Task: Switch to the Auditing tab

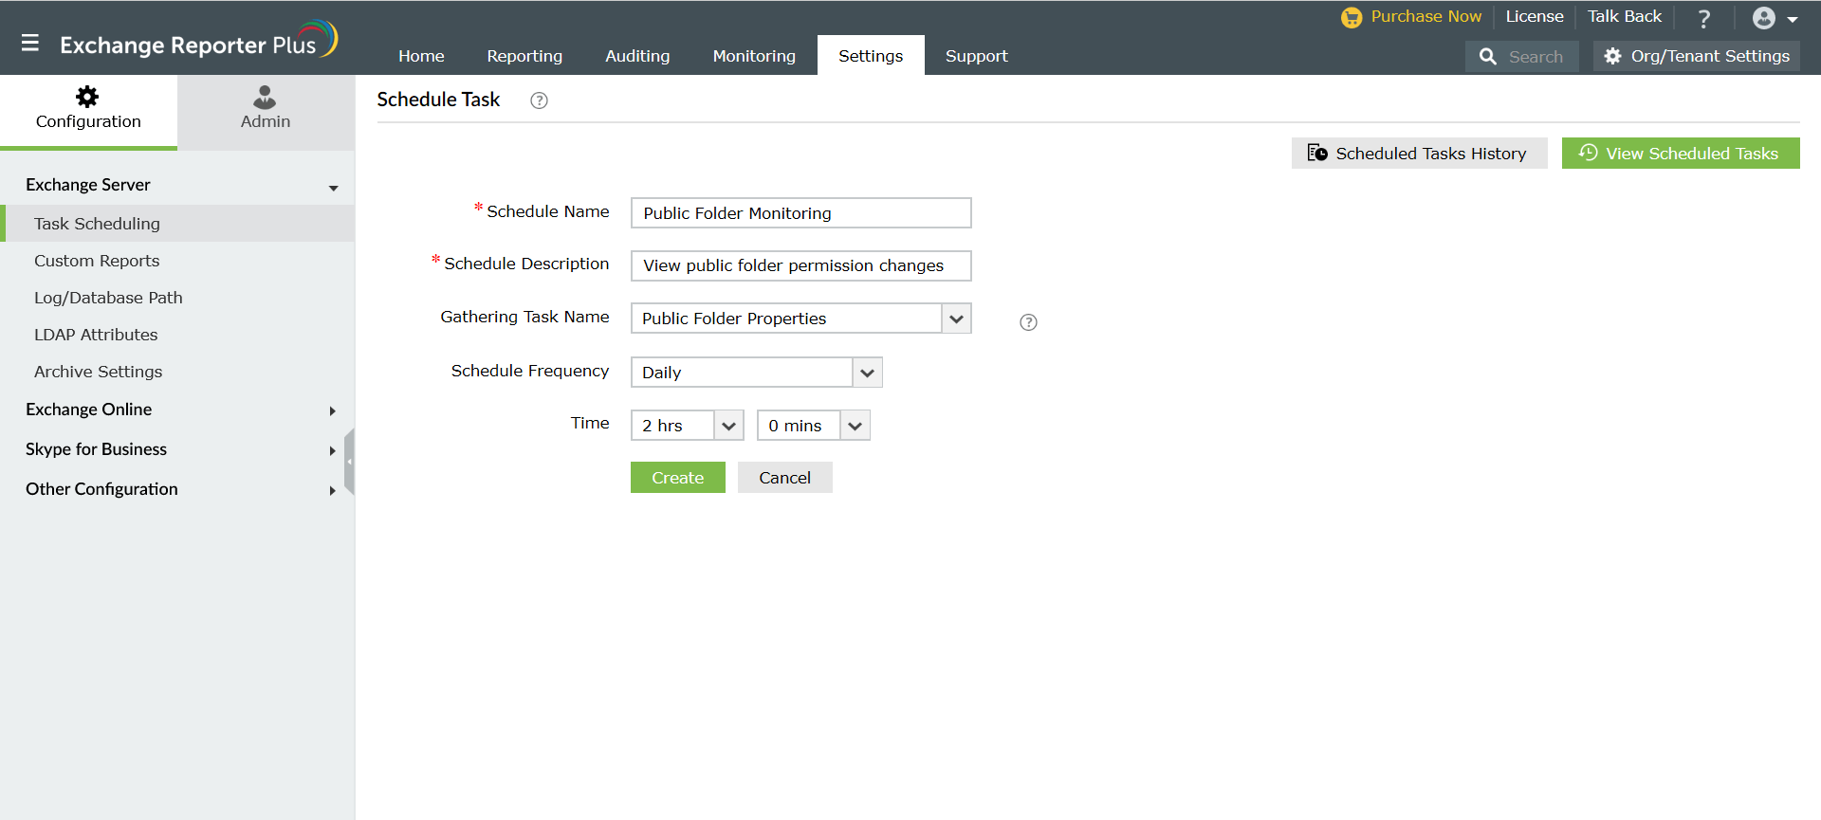Action: 637,56
